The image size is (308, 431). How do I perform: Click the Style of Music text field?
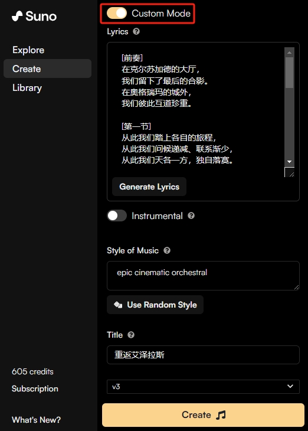(203, 276)
